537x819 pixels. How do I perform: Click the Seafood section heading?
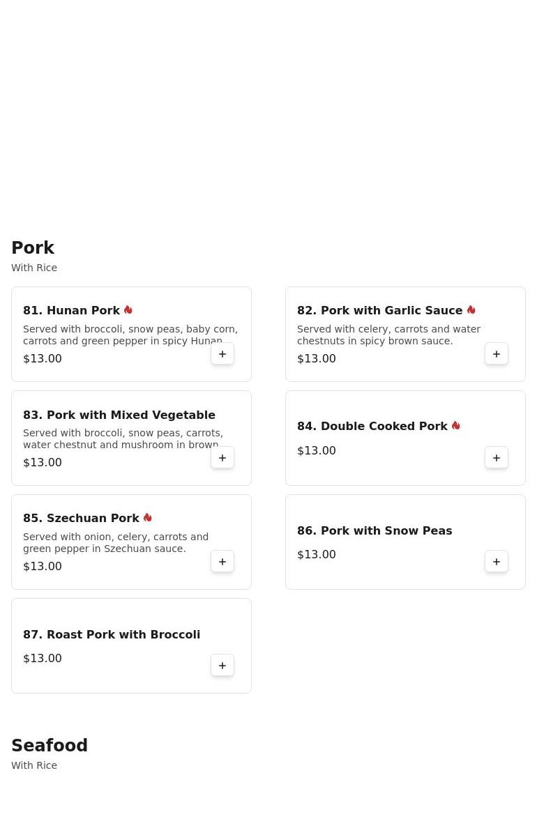coord(50,746)
